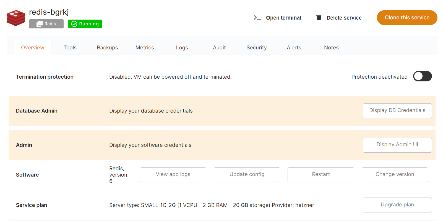This screenshot has height=221, width=443.
Task: Switch to the Backups tab
Action: coord(107,48)
